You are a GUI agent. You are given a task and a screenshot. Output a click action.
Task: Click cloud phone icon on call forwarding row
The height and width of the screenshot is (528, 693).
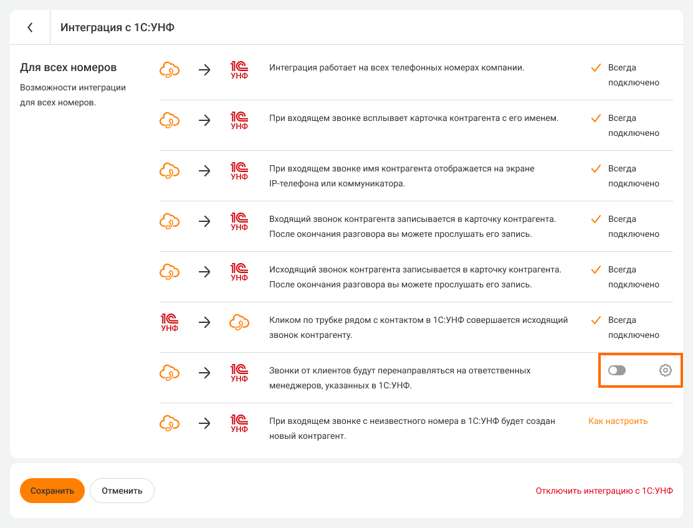coord(170,373)
